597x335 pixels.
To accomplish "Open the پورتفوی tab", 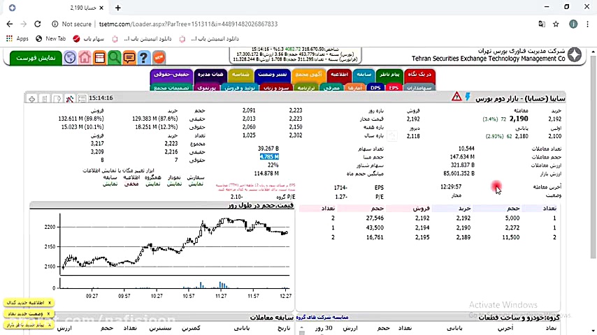I will 207,88.
